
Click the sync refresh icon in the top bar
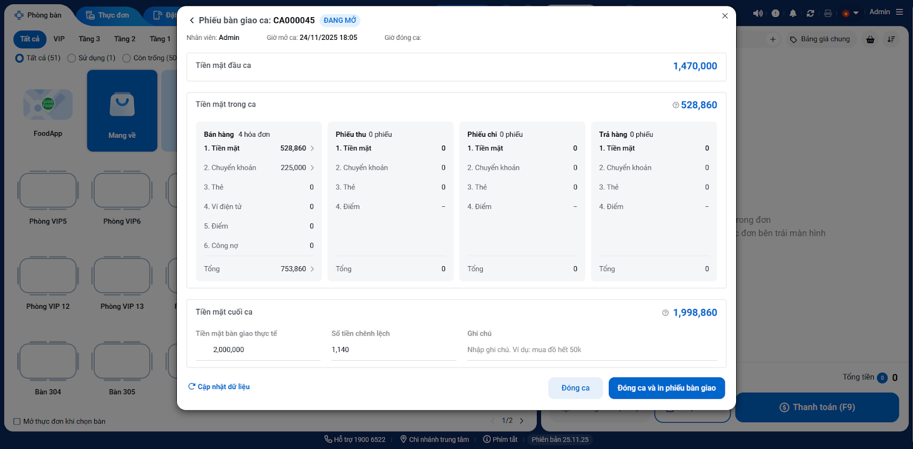click(810, 13)
